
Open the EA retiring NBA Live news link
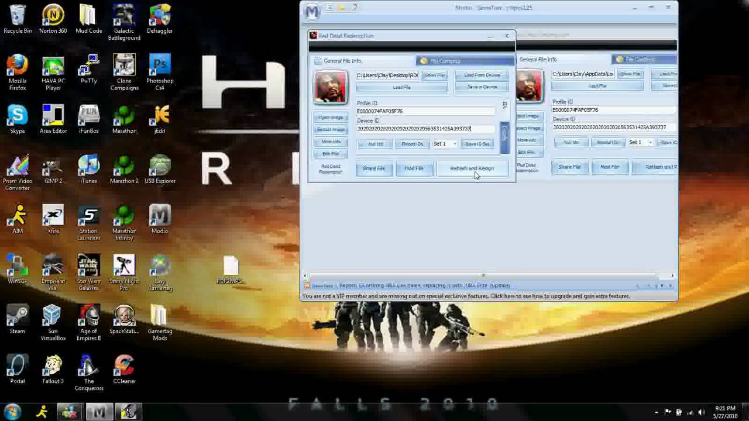[425, 286]
